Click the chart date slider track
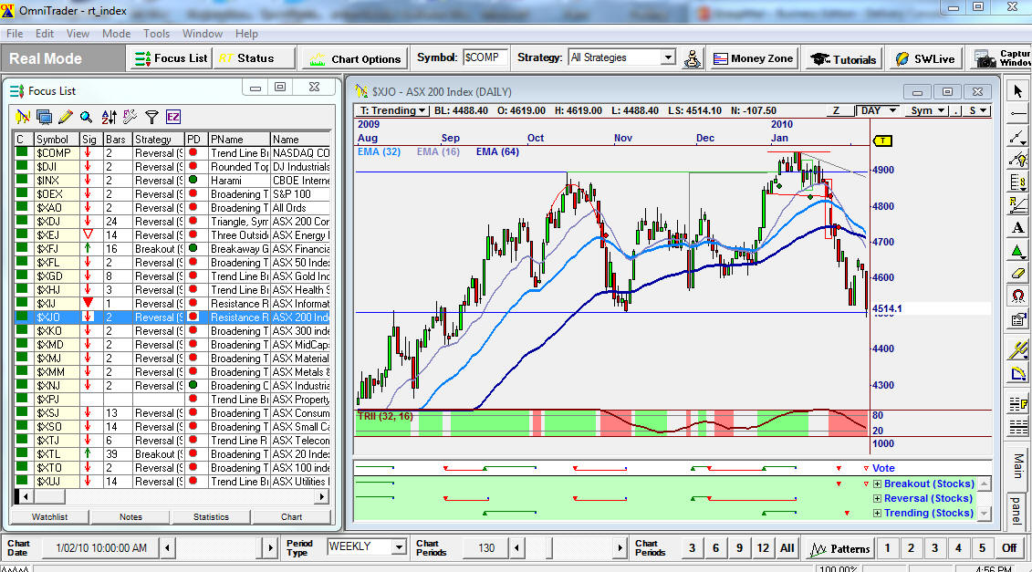Viewport: 1032px width, 572px height. click(x=218, y=547)
